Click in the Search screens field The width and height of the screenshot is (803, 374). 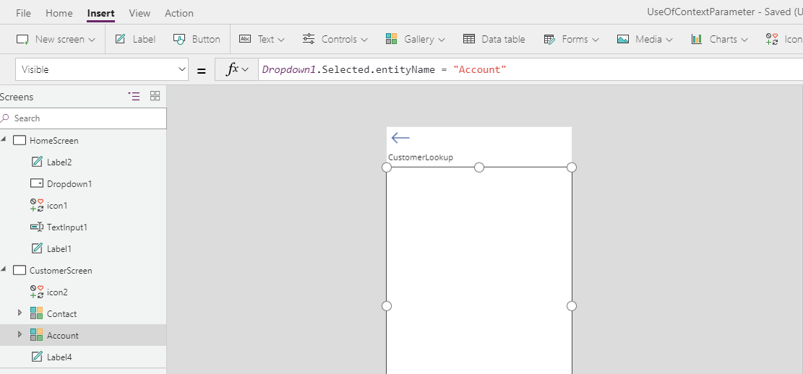pyautogui.click(x=87, y=118)
